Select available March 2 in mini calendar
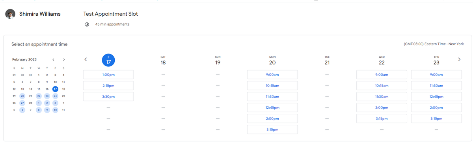This screenshot has height=143, width=473. click(47, 103)
